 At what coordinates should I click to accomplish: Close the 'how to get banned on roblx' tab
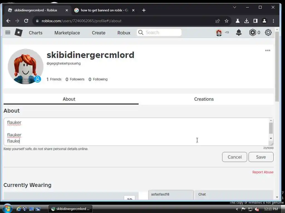tap(133, 10)
